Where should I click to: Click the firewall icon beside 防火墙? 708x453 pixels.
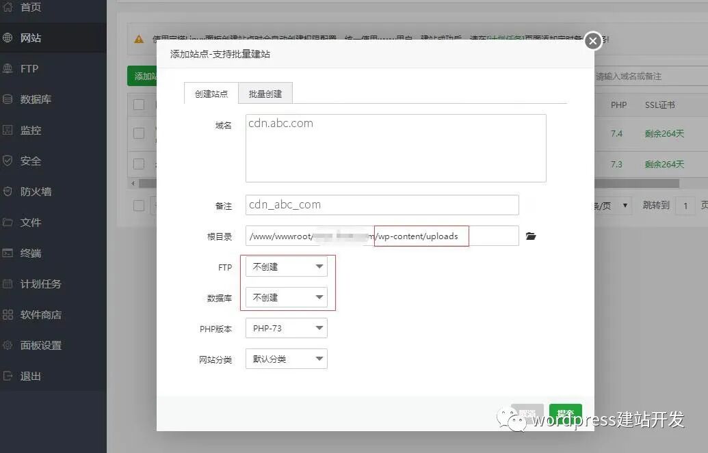8,191
